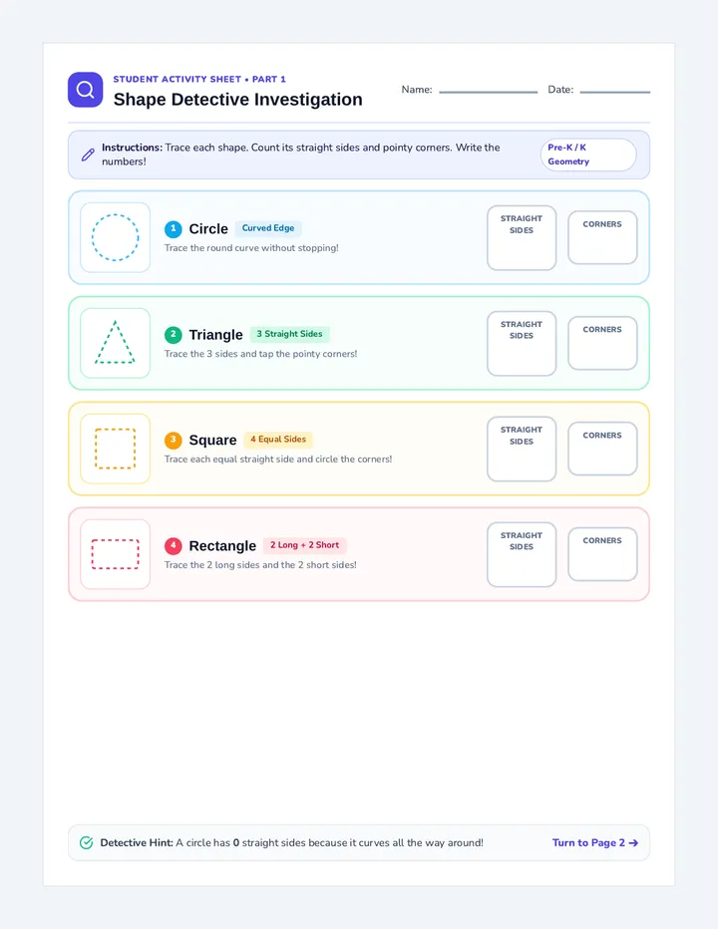Viewport: 718px width, 929px height.
Task: Click the Name blank line field
Action: pos(488,90)
